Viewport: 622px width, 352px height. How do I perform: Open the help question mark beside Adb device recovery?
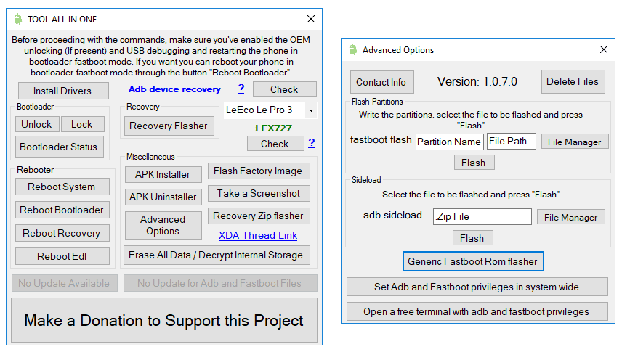point(241,89)
